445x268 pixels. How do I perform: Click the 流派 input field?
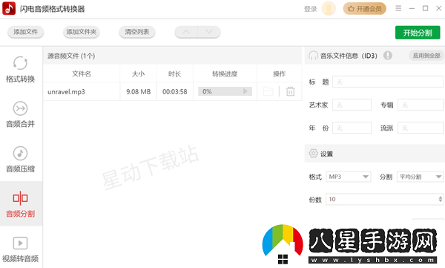421,128
